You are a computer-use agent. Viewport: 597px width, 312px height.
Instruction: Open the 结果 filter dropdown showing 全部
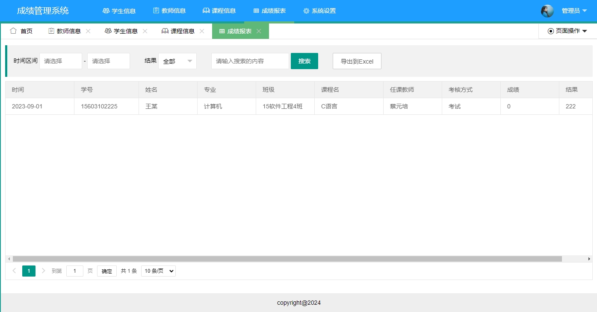coord(177,61)
